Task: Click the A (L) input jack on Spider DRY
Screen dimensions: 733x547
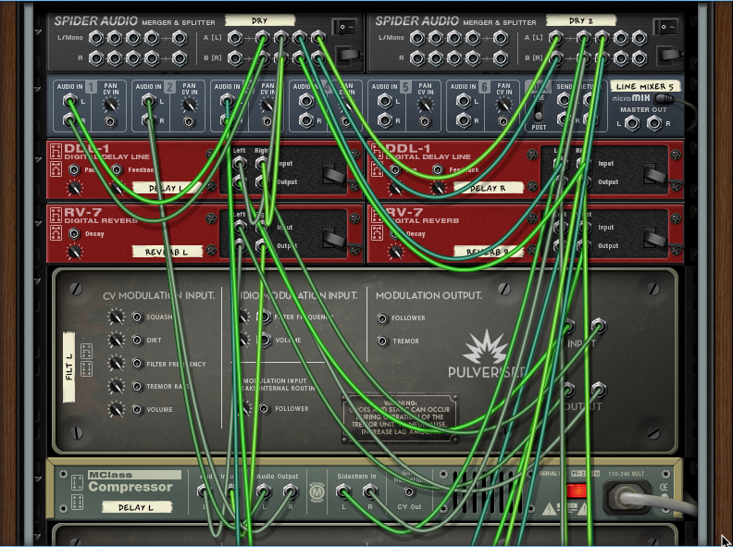Action: (x=235, y=38)
